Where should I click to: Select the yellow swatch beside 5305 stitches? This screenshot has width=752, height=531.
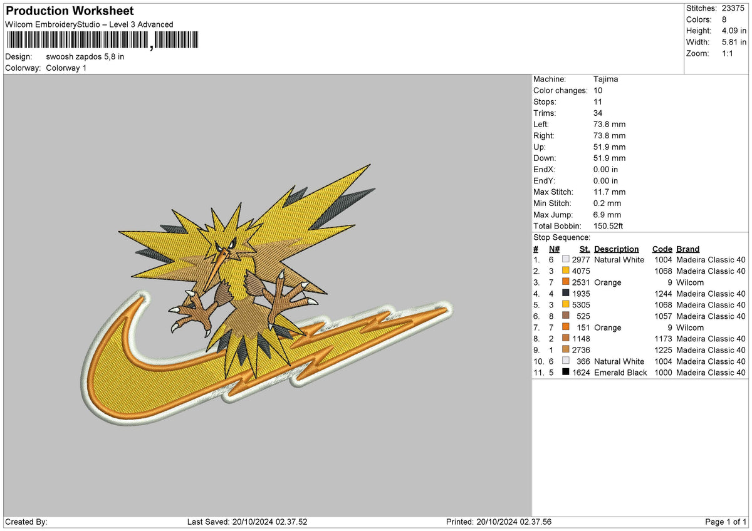(566, 304)
